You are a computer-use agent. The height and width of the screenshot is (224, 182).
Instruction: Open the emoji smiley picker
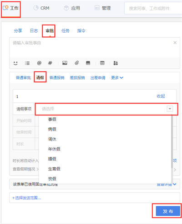15,63
